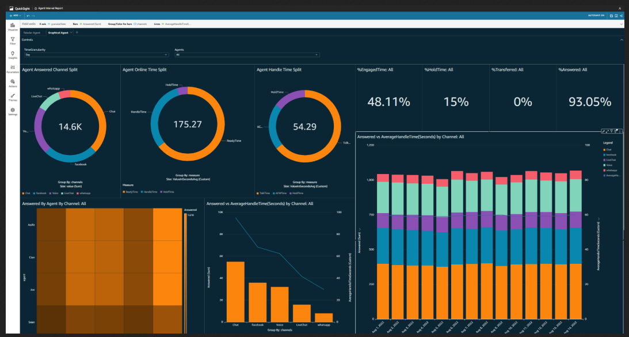The image size is (629, 337).
Task: Click the AUTOSAVE ON indicator
Action: click(x=596, y=16)
